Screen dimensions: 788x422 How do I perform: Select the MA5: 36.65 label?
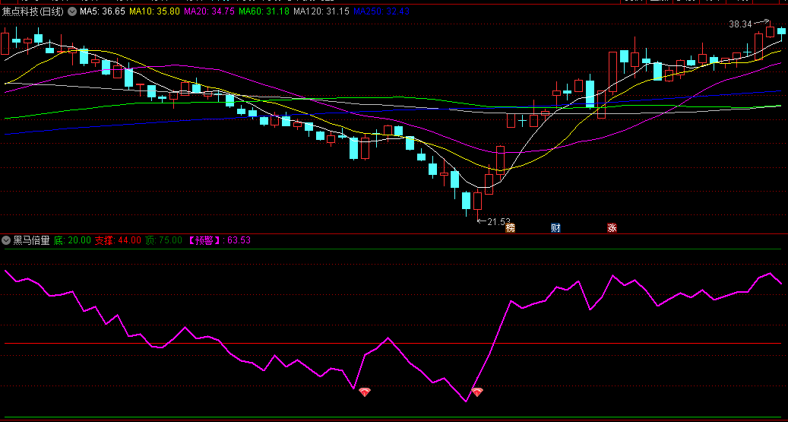[x=102, y=11]
